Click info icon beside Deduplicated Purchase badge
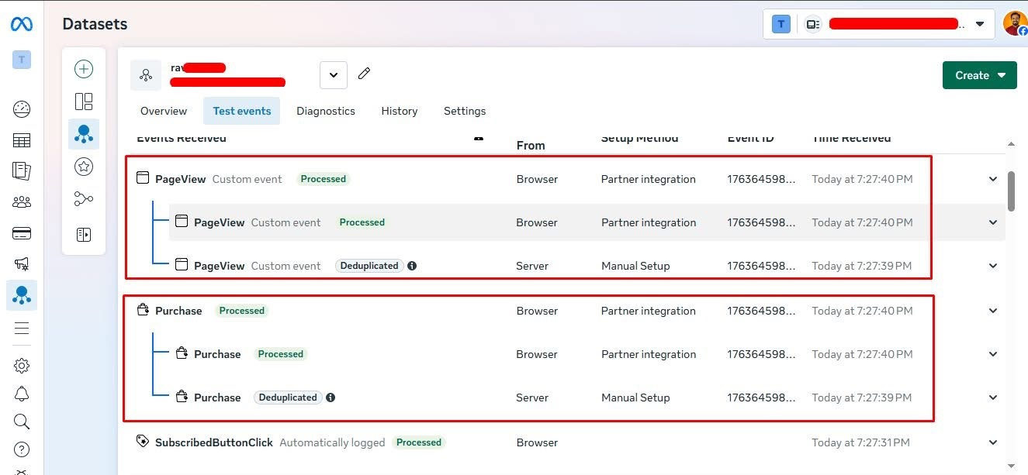 pyautogui.click(x=331, y=398)
